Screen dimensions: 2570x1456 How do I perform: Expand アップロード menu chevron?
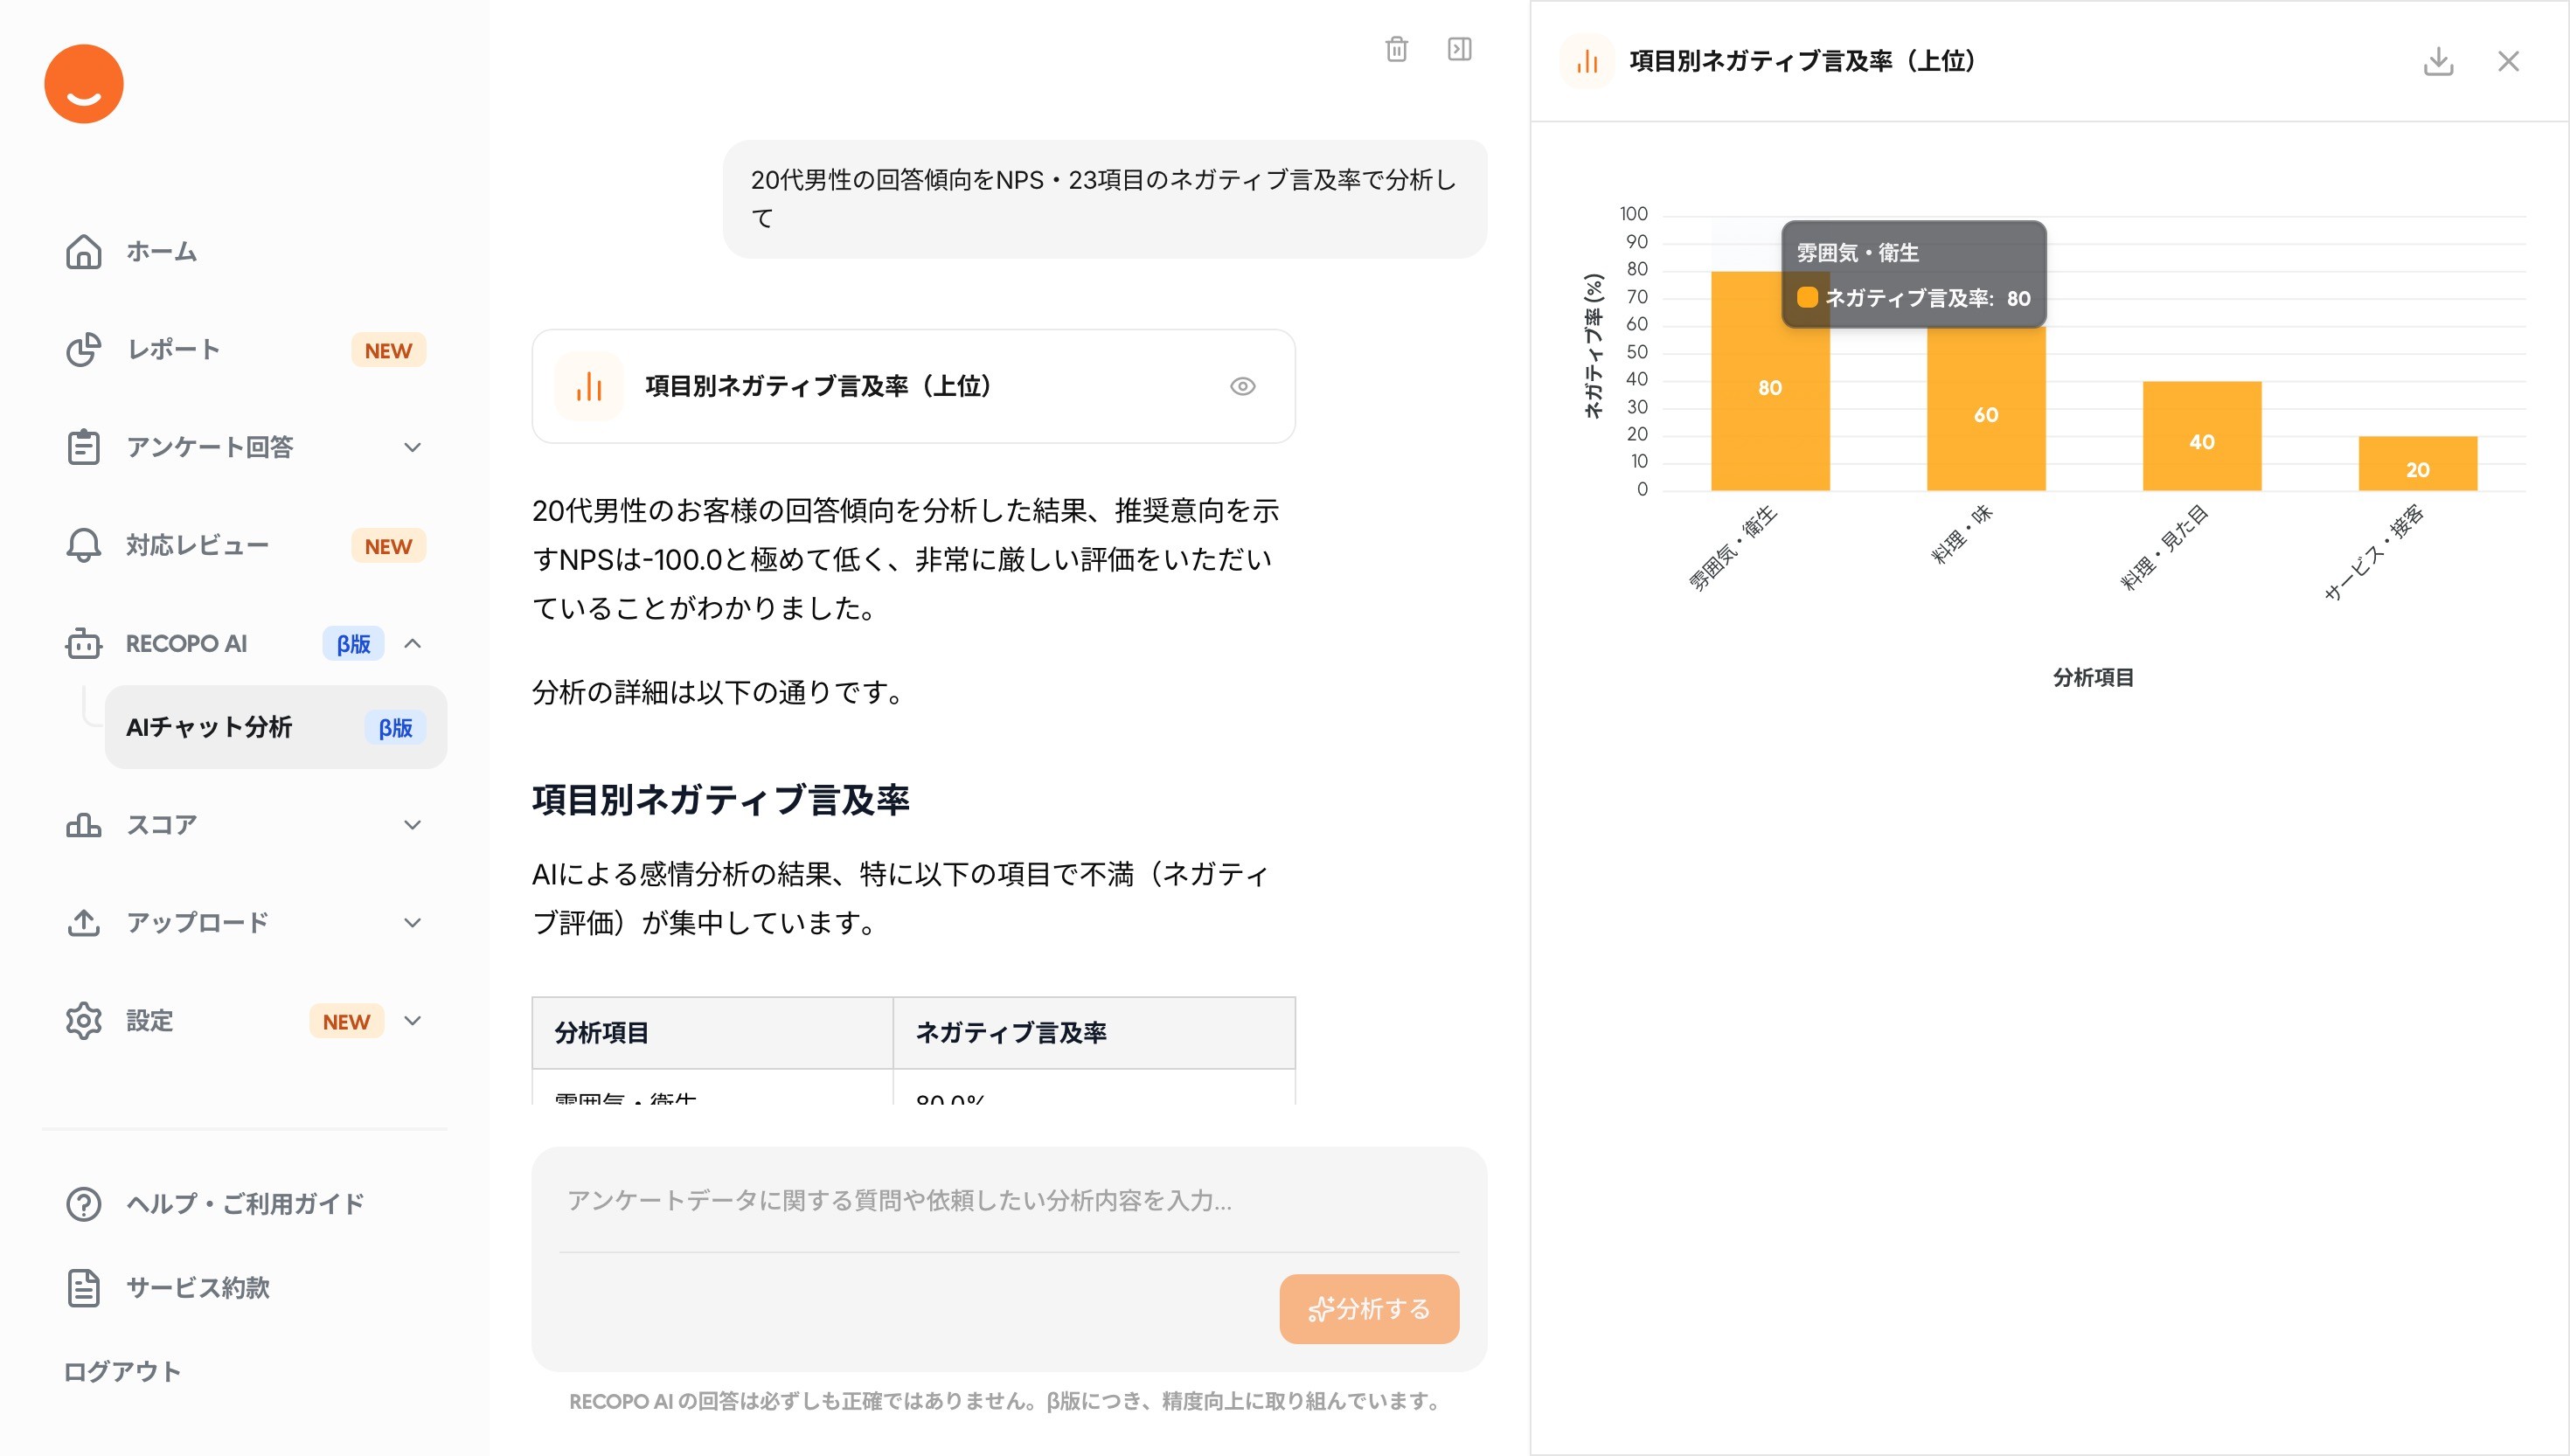(x=412, y=923)
